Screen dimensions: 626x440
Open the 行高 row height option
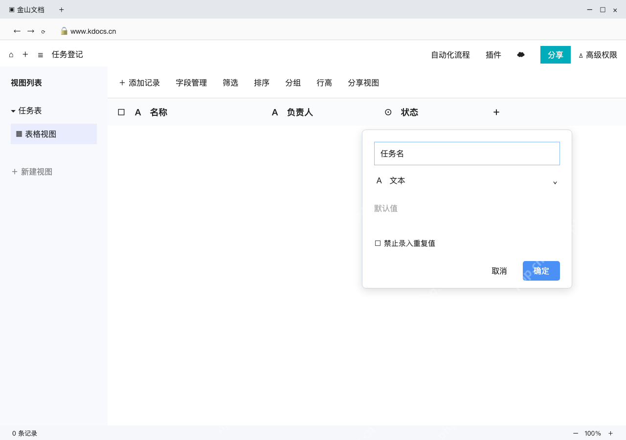point(324,83)
